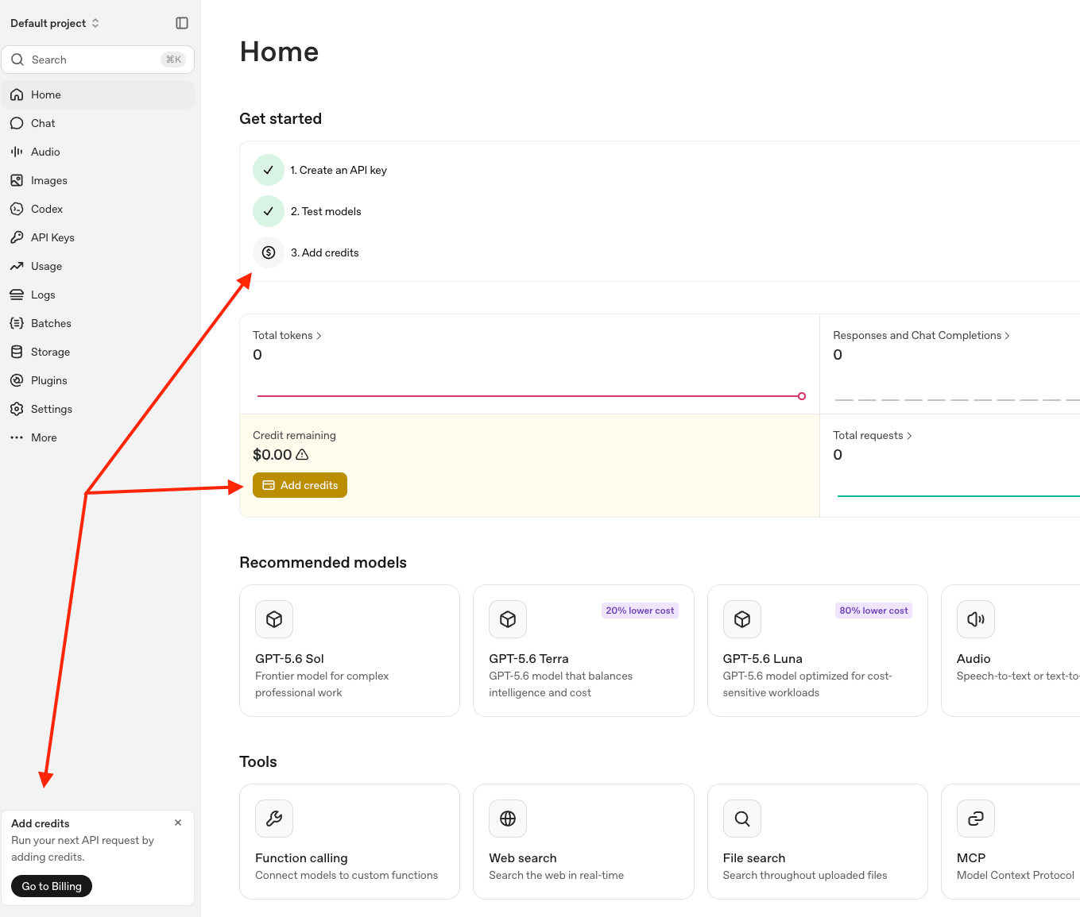1080x917 pixels.
Task: Click the GPT-5.6 Luna cube icon
Action: coord(742,619)
